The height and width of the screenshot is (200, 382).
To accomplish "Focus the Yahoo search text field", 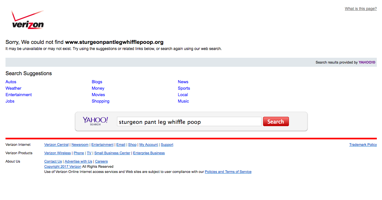I will tap(189, 122).
